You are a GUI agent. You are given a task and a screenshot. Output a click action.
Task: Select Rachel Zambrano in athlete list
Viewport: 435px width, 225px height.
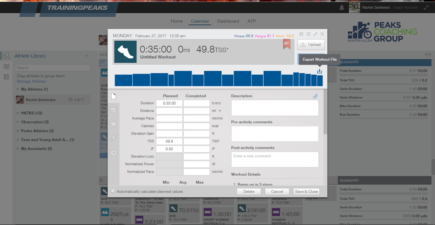(x=53, y=100)
